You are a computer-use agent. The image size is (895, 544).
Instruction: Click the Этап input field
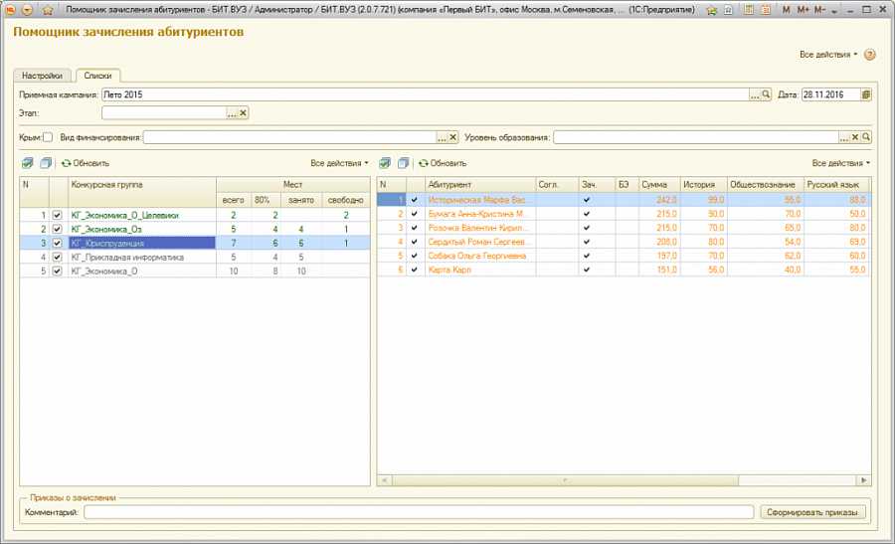point(164,113)
